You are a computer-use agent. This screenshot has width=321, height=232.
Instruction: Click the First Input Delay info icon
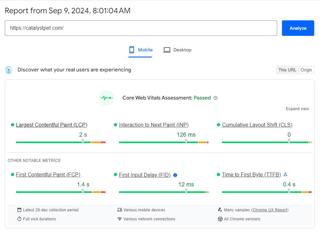pyautogui.click(x=175, y=175)
